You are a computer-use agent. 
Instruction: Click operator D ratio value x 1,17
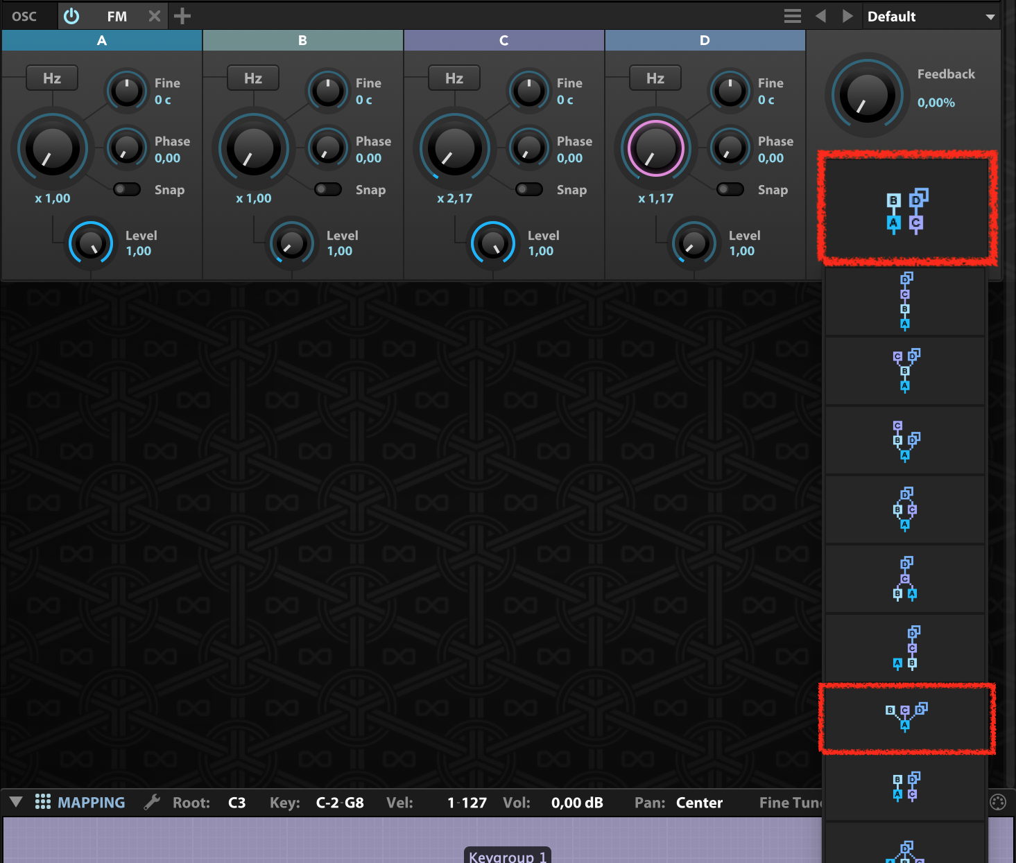(656, 198)
